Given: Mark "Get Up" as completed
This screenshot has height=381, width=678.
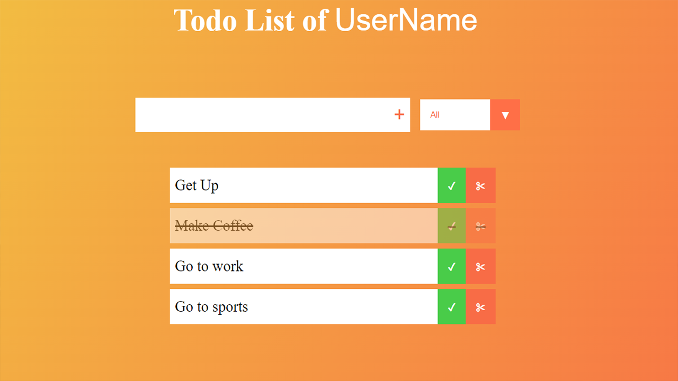Looking at the screenshot, I should coord(451,185).
